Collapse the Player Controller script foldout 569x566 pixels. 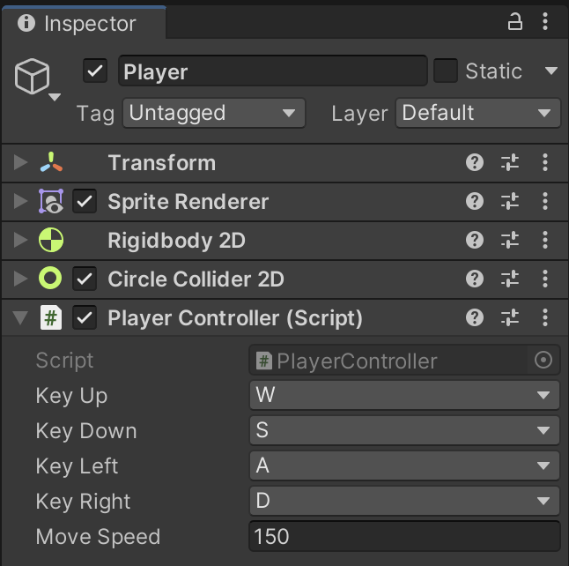pos(20,318)
